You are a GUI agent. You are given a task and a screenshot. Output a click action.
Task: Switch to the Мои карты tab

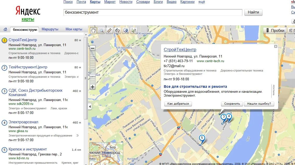click(74, 29)
